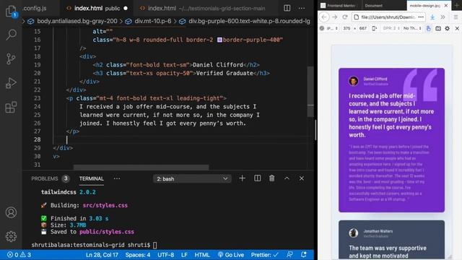The height and width of the screenshot is (260, 462).
Task: Open the Explorer view in the activity bar
Action: click(11, 12)
